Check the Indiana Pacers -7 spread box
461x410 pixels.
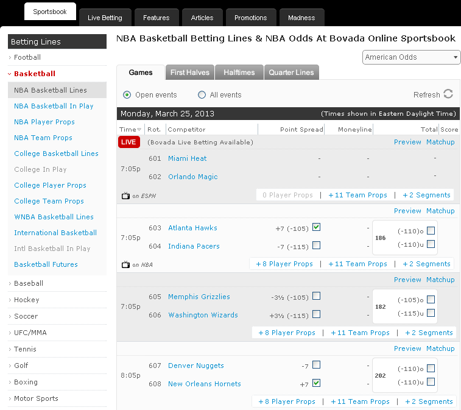point(316,246)
